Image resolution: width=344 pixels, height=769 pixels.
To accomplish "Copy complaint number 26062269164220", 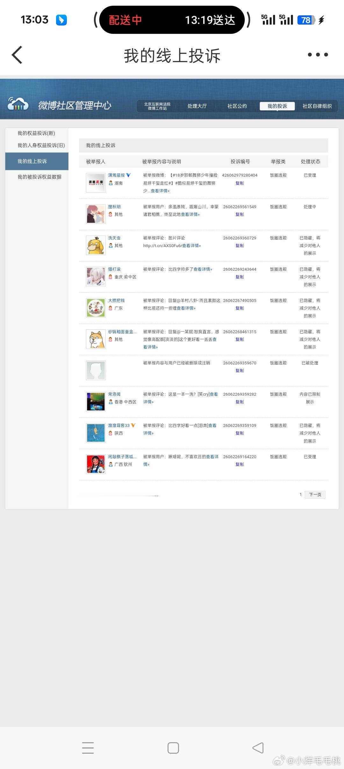I will (240, 464).
